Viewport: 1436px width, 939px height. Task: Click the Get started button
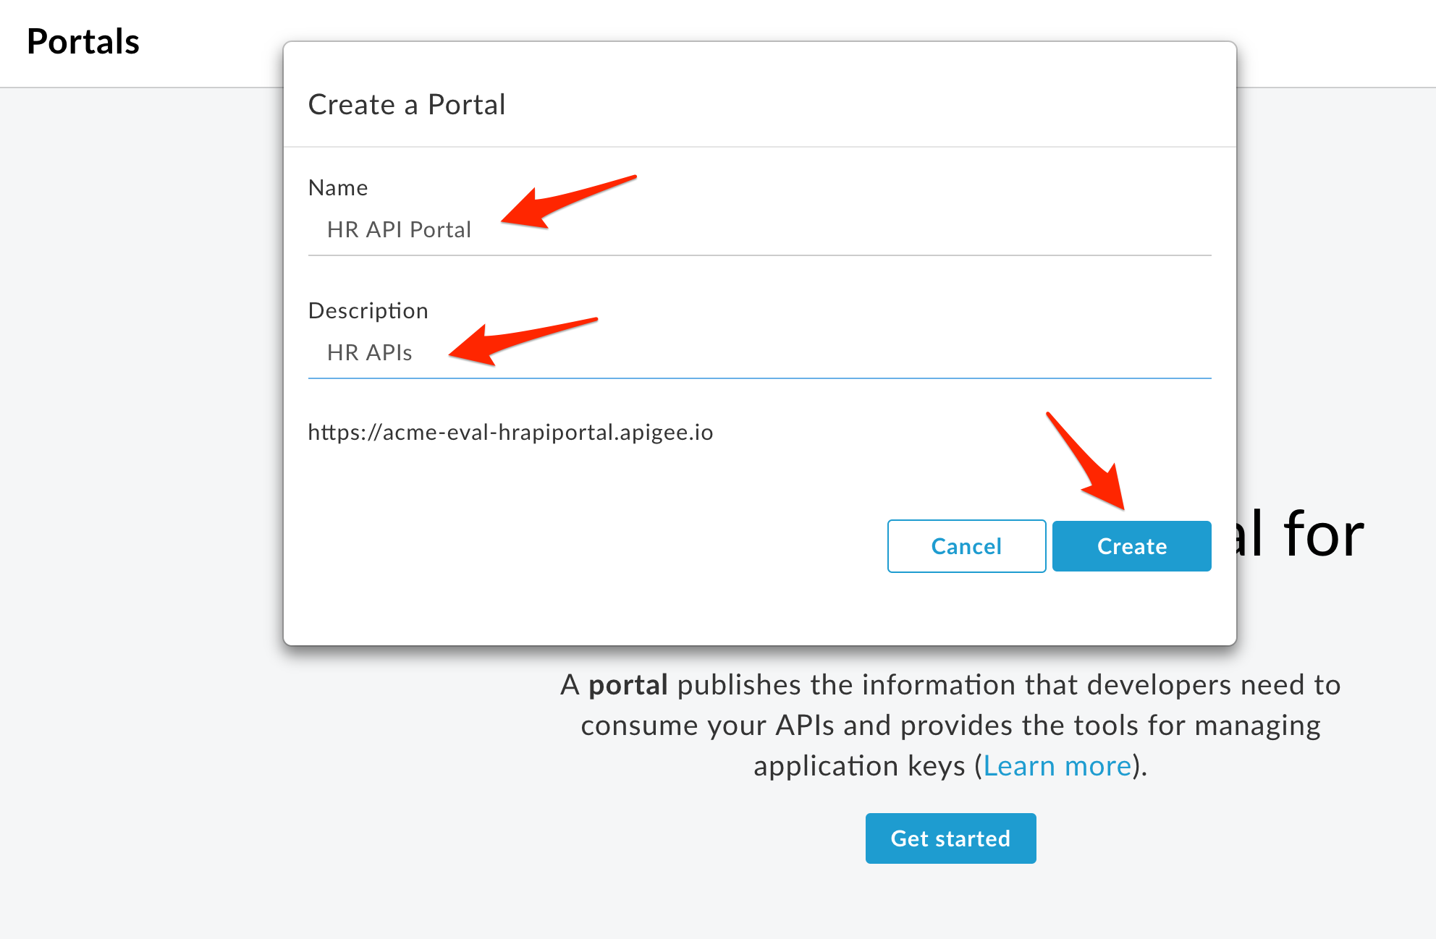pos(950,838)
